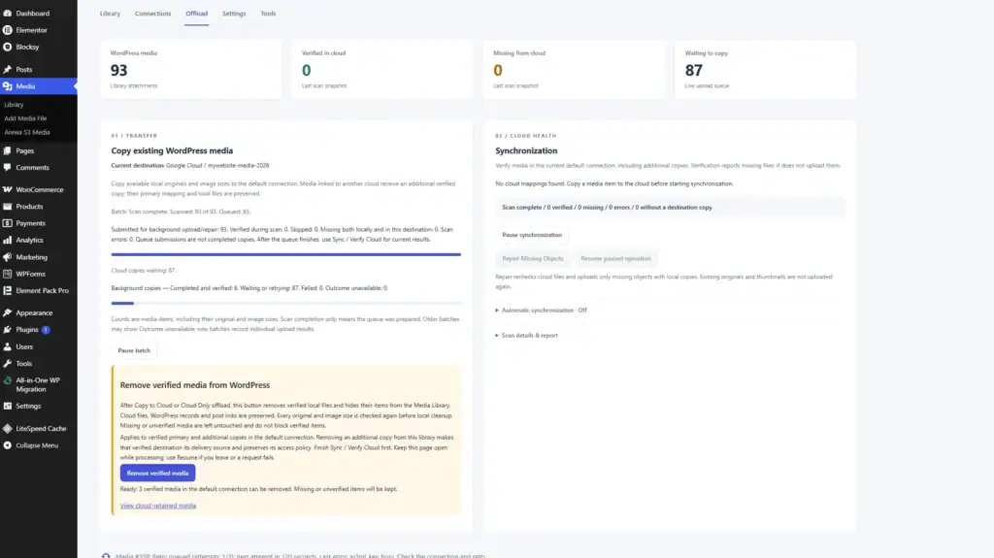Expand Automatic synchronization section

[x=542, y=311]
